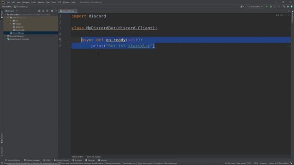Open the Tools menu
The height and width of the screenshot is (165, 294).
(54, 2)
